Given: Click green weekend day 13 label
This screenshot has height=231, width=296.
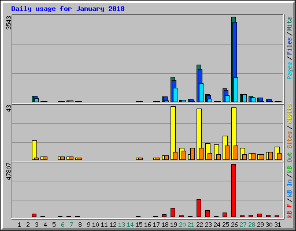Looking at the screenshot, I should 121,225.
